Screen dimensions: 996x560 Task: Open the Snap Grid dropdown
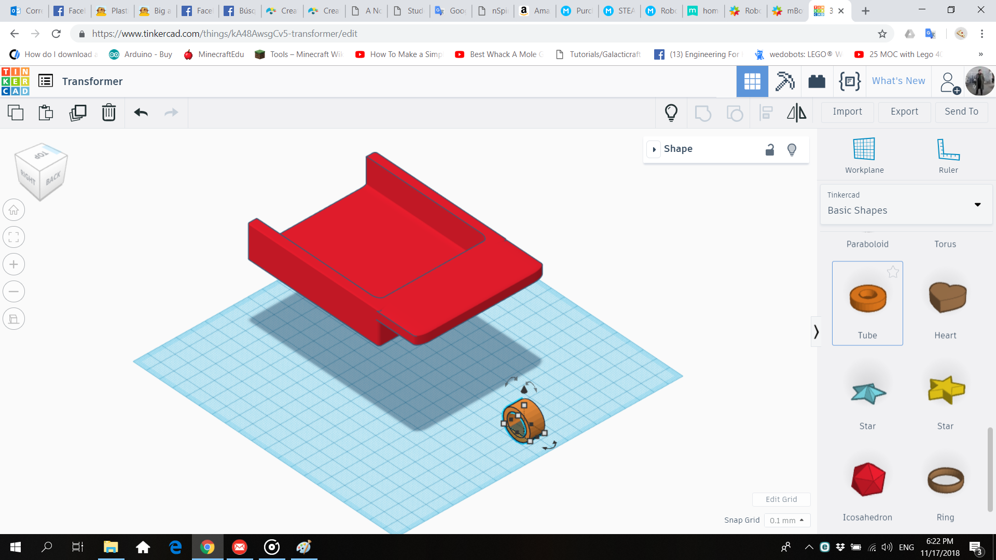click(786, 520)
